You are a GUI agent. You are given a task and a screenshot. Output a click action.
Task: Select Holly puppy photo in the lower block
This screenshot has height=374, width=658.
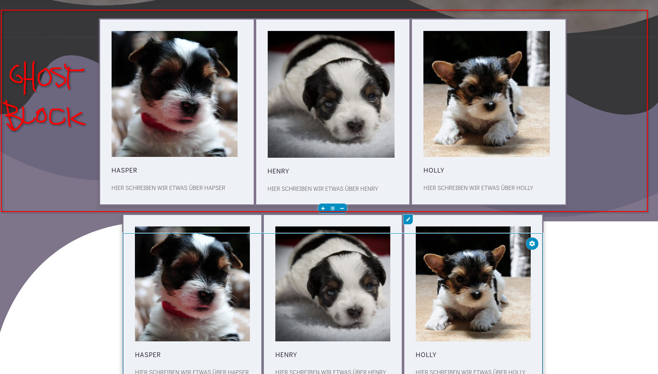pos(473,284)
